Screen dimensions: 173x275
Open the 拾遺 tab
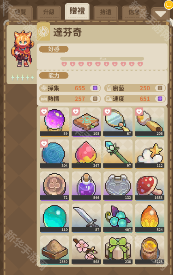(x=106, y=13)
